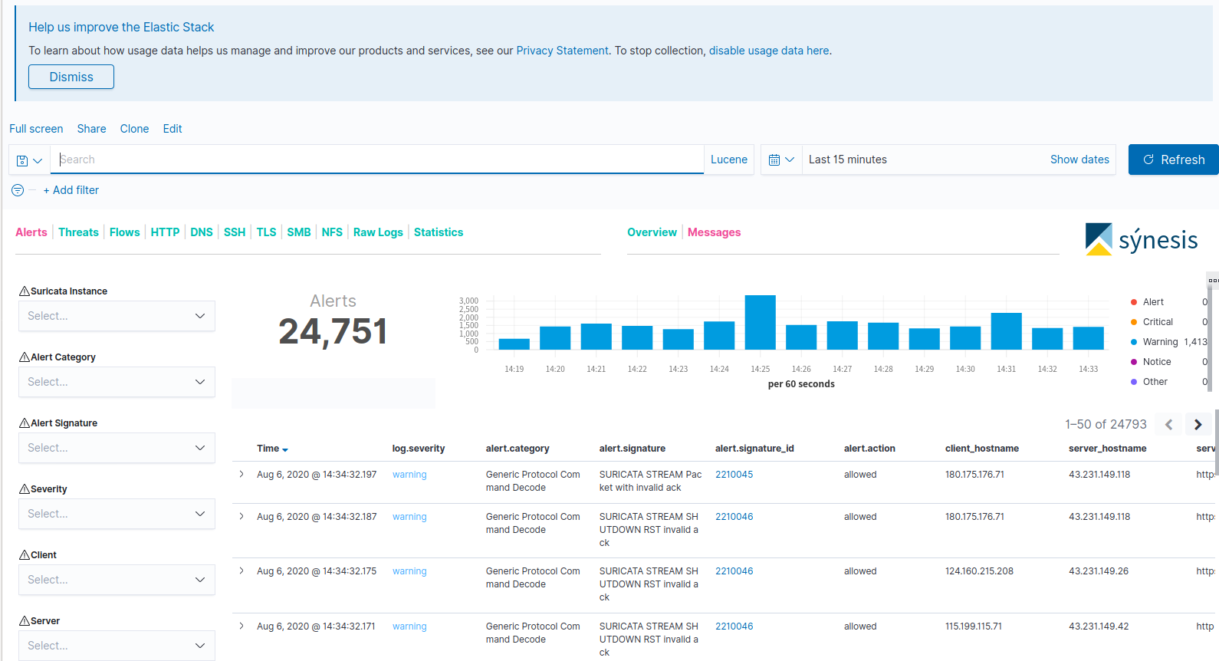
Task: Open legend options toggle above chart legend
Action: (x=1213, y=281)
